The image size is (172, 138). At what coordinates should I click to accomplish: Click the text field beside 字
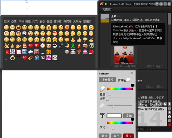[114, 116]
